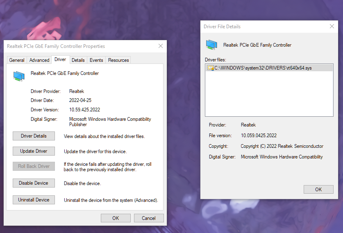
Task: Click Disable Device button
Action: (x=34, y=183)
